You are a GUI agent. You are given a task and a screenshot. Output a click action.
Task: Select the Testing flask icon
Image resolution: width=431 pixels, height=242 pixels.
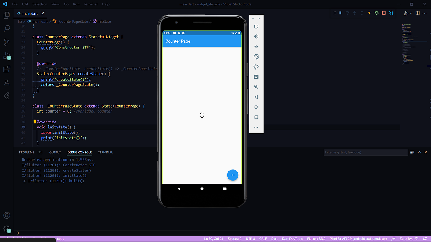tap(6, 82)
